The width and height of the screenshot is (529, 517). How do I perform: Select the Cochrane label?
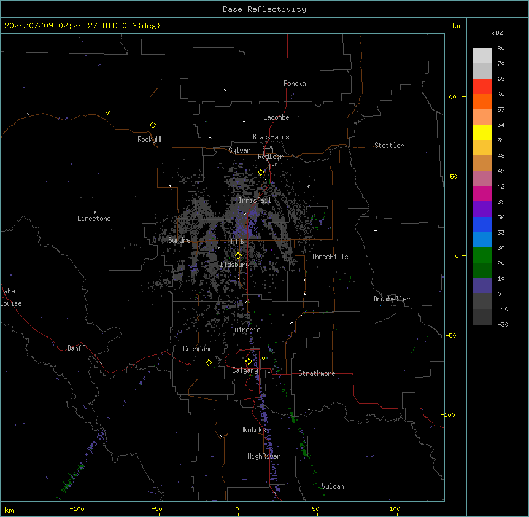[x=198, y=349]
